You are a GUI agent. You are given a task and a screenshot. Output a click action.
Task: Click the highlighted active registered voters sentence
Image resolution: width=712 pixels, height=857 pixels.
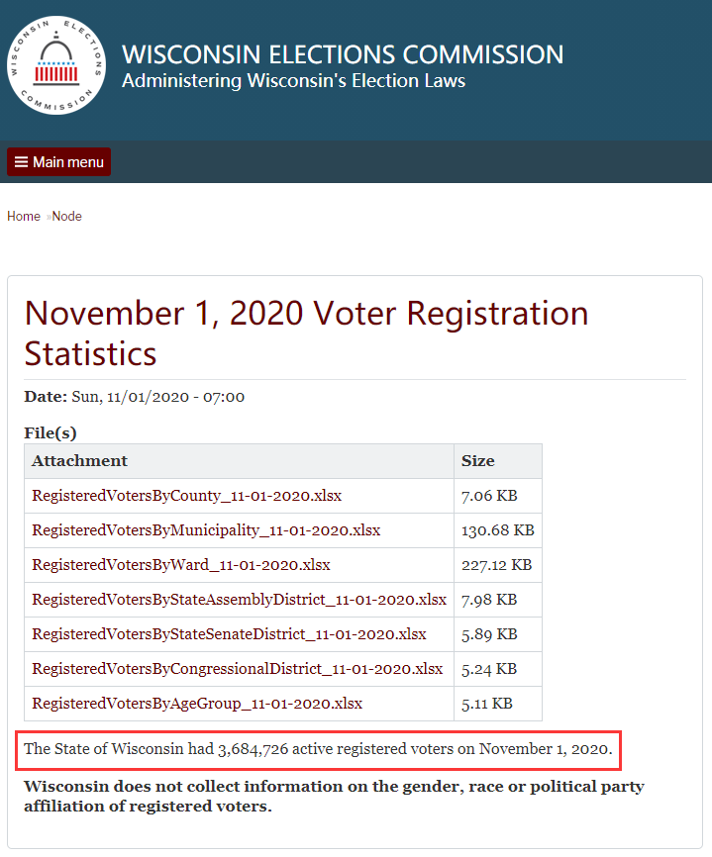318,749
